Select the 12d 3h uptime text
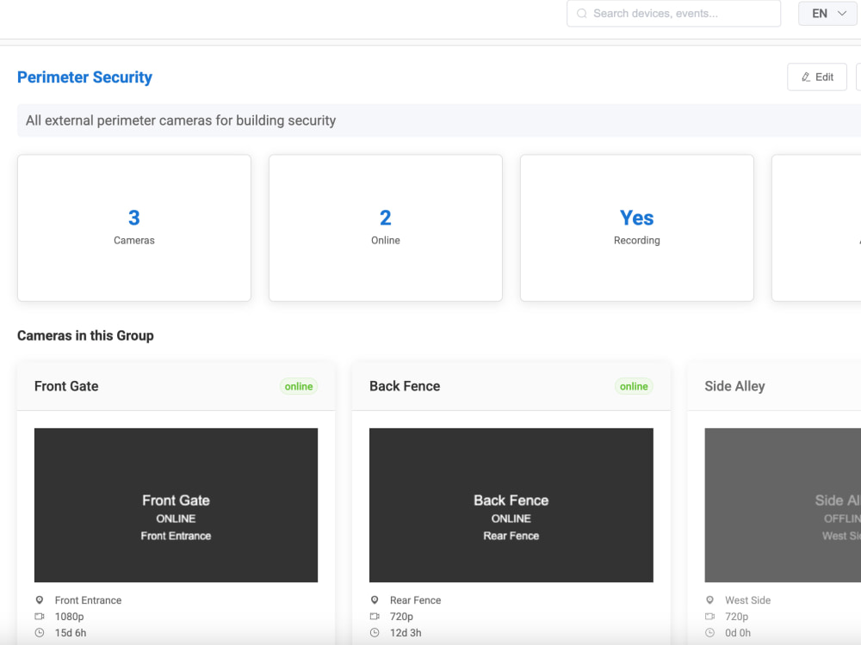This screenshot has width=861, height=645. pyautogui.click(x=406, y=632)
